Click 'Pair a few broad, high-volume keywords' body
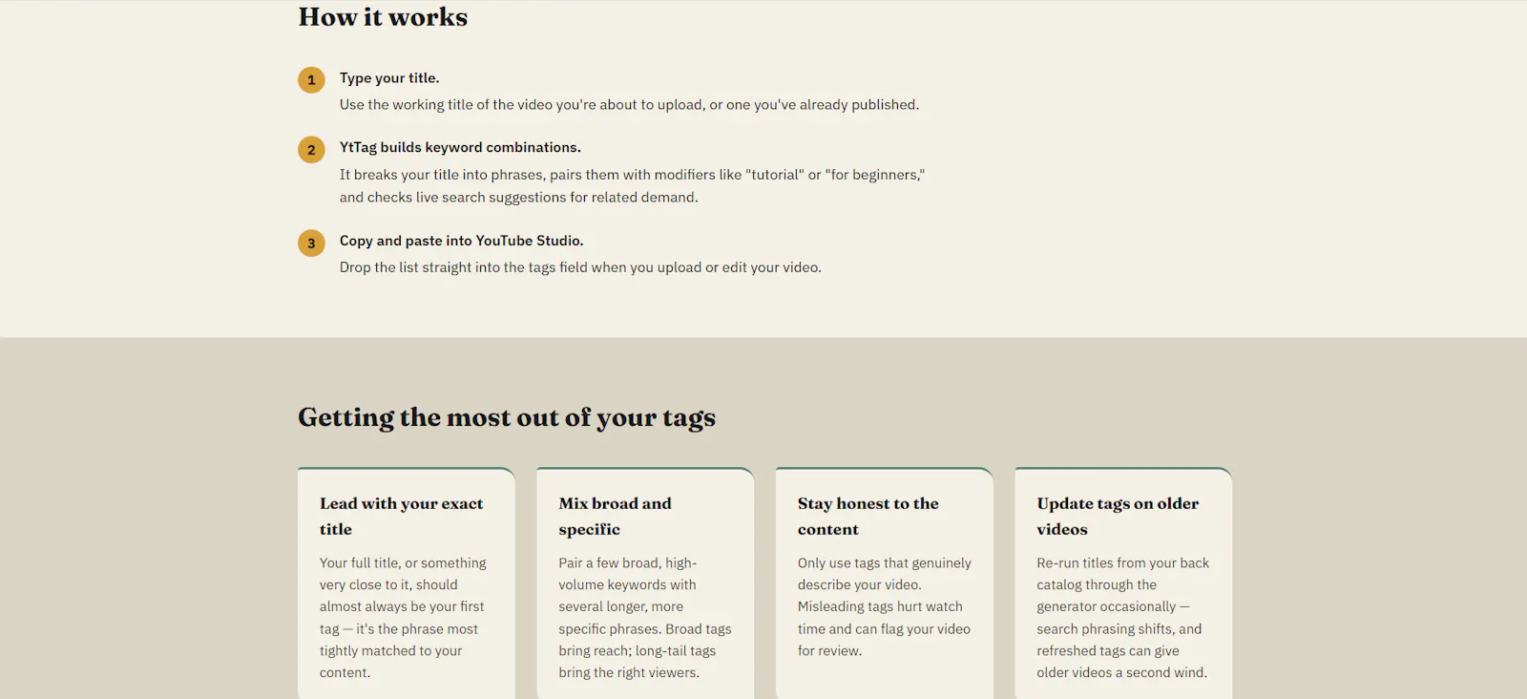The width and height of the screenshot is (1527, 699). coord(645,618)
